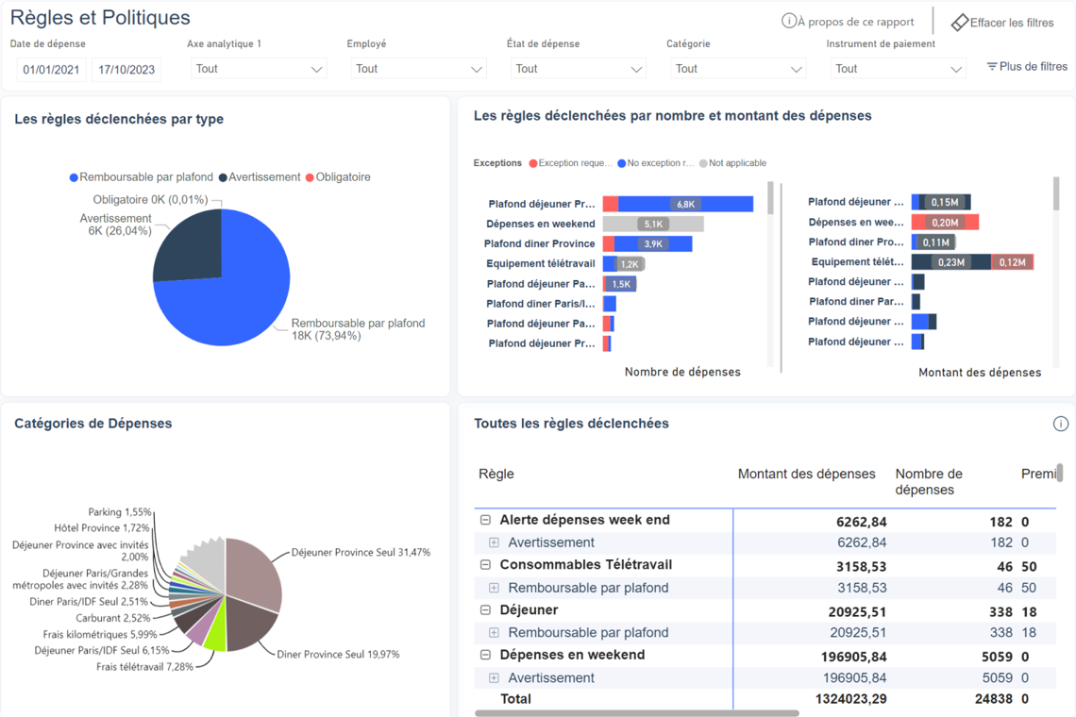This screenshot has width=1076, height=717.
Task: Select the Remboursable par plafond legend marker
Action: pyautogui.click(x=74, y=177)
